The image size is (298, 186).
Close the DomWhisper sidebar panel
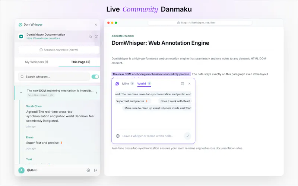(96, 25)
